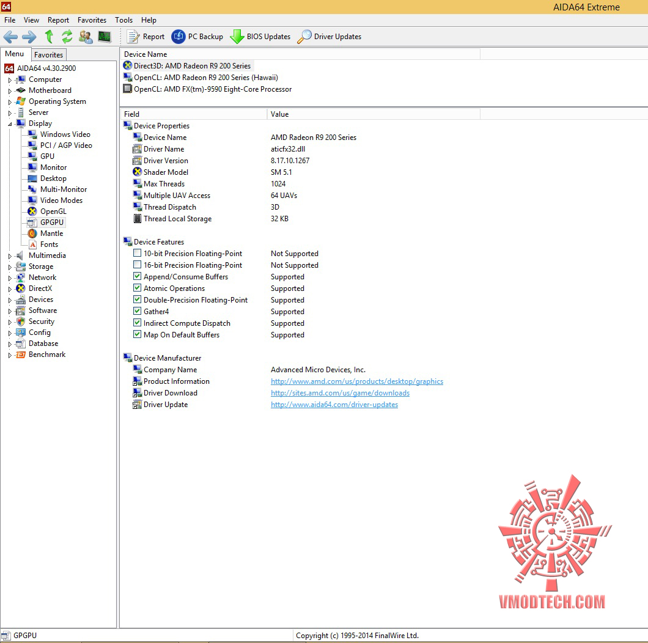648x643 pixels.
Task: Expand the Motherboard tree node
Action: [x=10, y=91]
